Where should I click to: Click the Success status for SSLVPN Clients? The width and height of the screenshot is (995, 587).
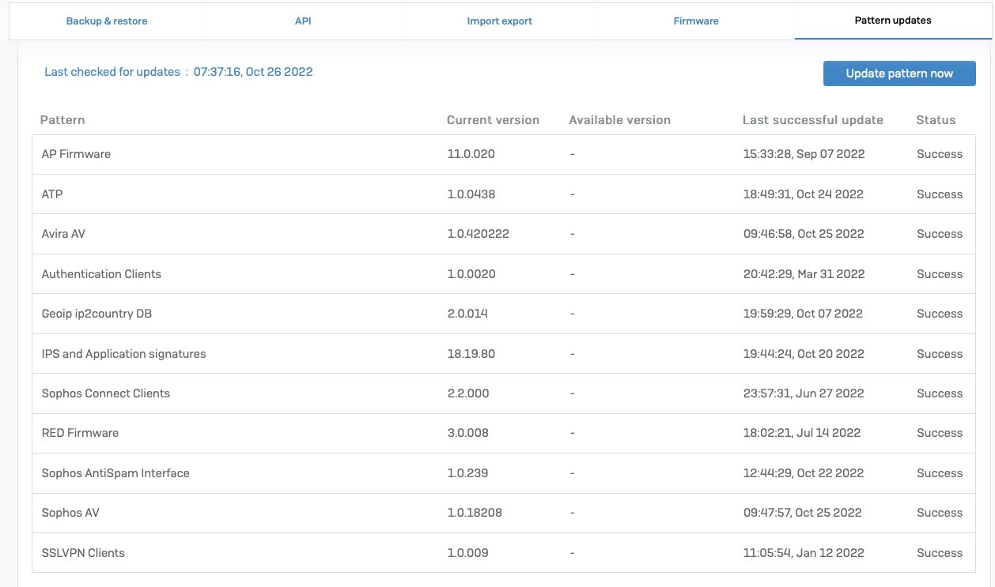[x=940, y=553]
